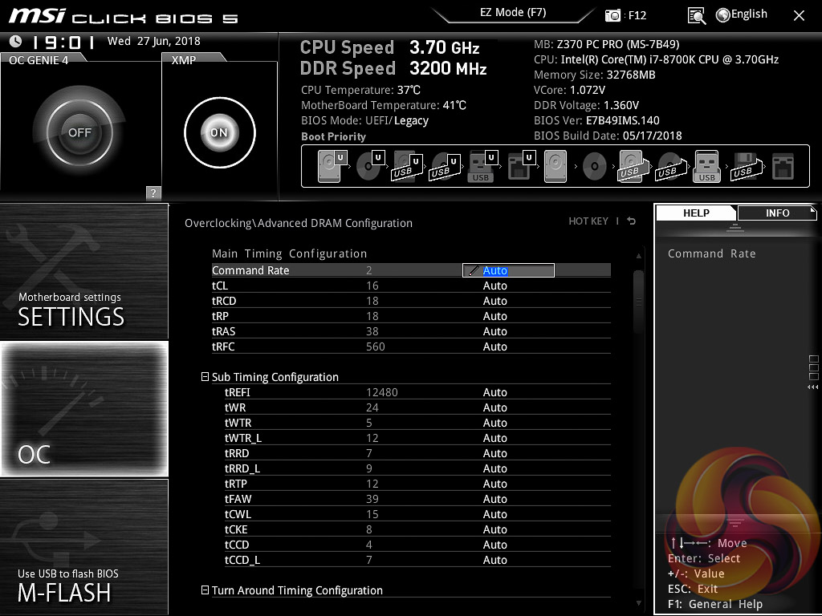The width and height of the screenshot is (822, 616).
Task: Open the question mark help toggle under OC Genie
Action: 152,192
